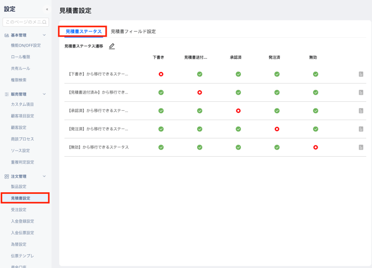Viewport: 372px width, 268px height.
Task: Collapse the 設定 sidebar with double-arrow icon
Action: pyautogui.click(x=47, y=9)
